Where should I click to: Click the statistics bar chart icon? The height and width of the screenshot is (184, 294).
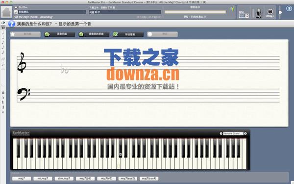(x=232, y=9)
